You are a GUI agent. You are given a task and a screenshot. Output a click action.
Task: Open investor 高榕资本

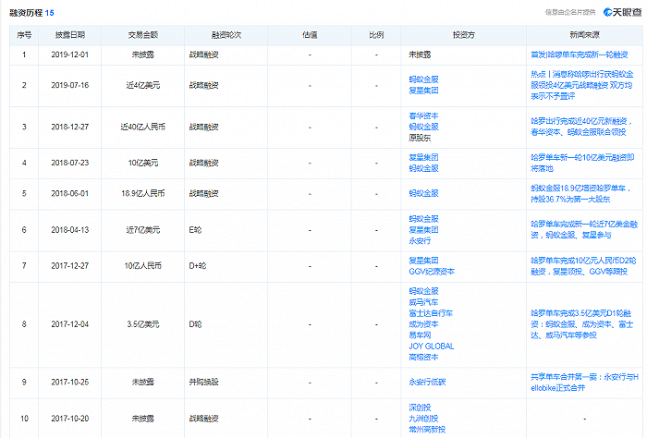click(x=423, y=358)
